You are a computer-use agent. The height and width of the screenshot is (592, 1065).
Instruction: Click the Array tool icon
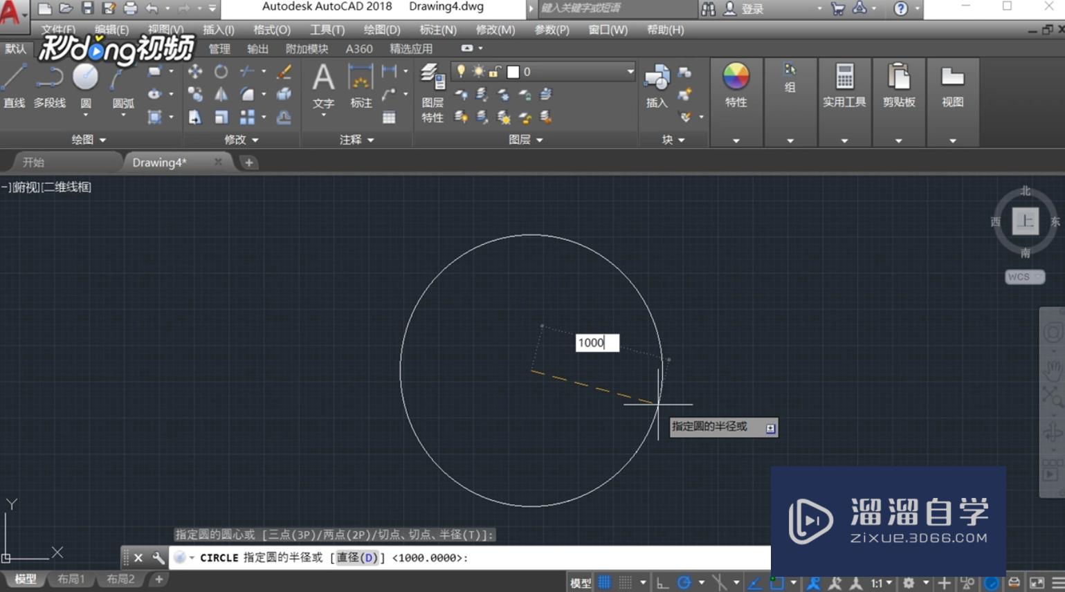(x=247, y=117)
